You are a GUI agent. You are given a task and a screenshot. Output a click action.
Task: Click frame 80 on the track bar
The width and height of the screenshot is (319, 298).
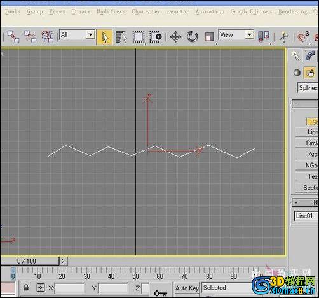tap(209, 276)
